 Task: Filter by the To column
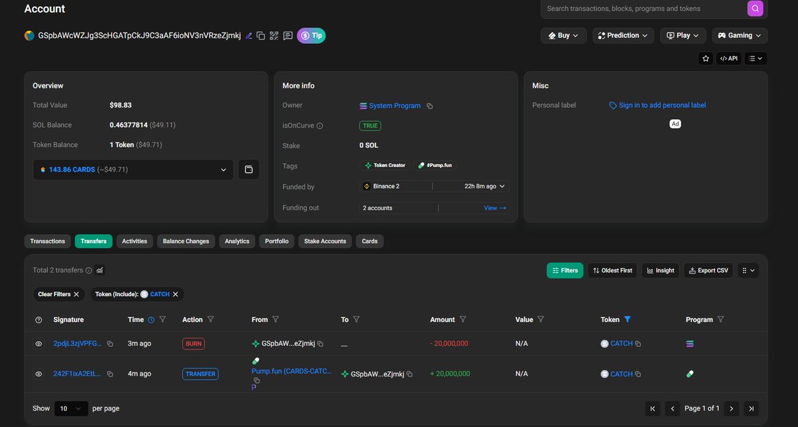pyautogui.click(x=356, y=319)
